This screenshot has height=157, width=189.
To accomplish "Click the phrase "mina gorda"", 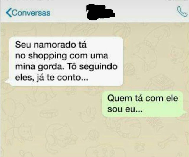I will (x=39, y=67).
